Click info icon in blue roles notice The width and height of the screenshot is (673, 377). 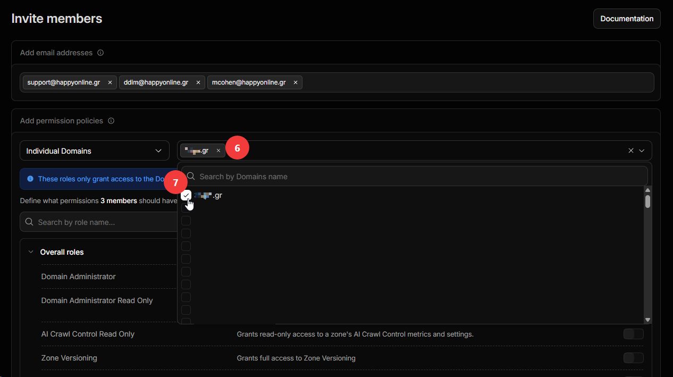click(x=30, y=179)
